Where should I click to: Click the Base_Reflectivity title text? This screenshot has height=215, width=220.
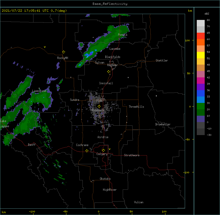tap(110, 4)
